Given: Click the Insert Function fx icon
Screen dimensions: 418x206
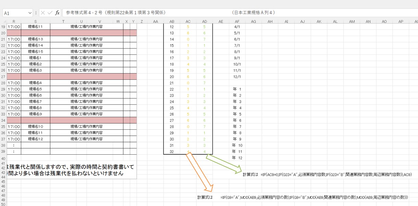Looking at the screenshot, I should point(57,13).
